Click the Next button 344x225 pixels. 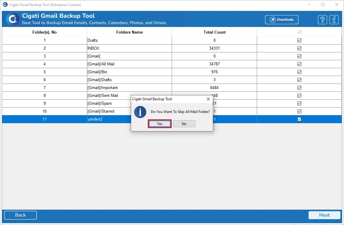coord(324,215)
